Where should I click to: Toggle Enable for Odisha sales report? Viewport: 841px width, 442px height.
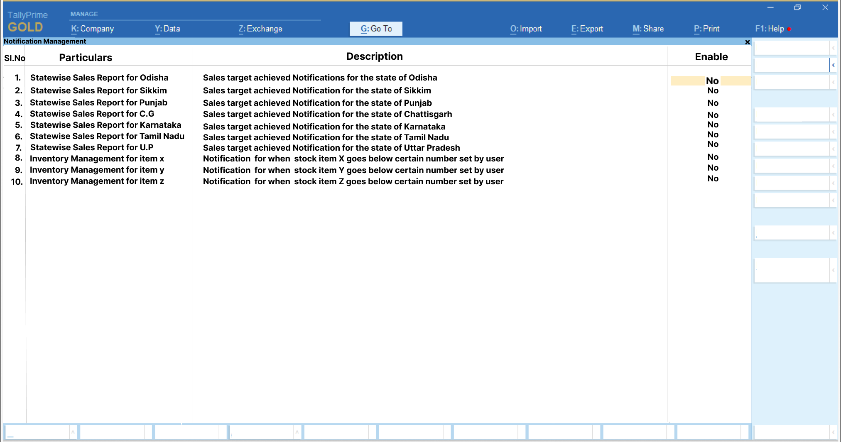(x=712, y=81)
